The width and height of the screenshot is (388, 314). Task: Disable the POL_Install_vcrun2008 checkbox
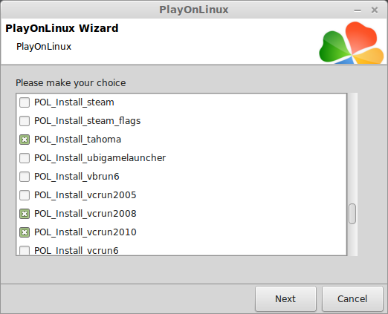click(25, 214)
